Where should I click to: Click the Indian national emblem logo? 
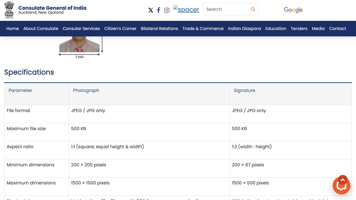9,10
